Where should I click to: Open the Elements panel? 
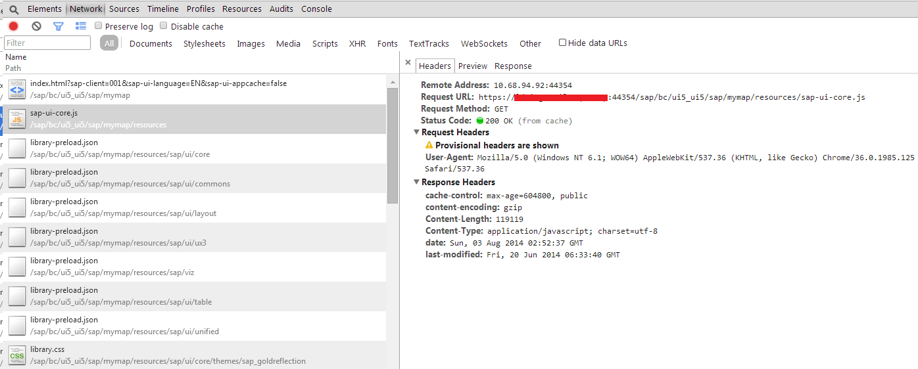45,9
